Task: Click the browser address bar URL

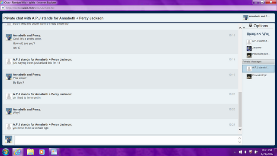Action: 30,8
